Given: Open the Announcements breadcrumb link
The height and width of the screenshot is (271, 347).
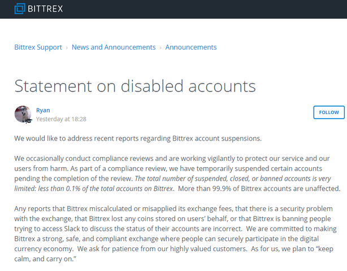Looking at the screenshot, I should pyautogui.click(x=191, y=47).
